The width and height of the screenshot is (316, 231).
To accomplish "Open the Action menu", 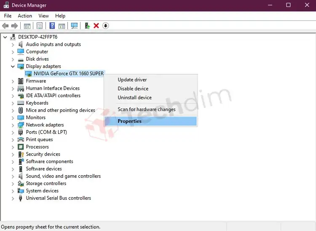I will [25, 16].
